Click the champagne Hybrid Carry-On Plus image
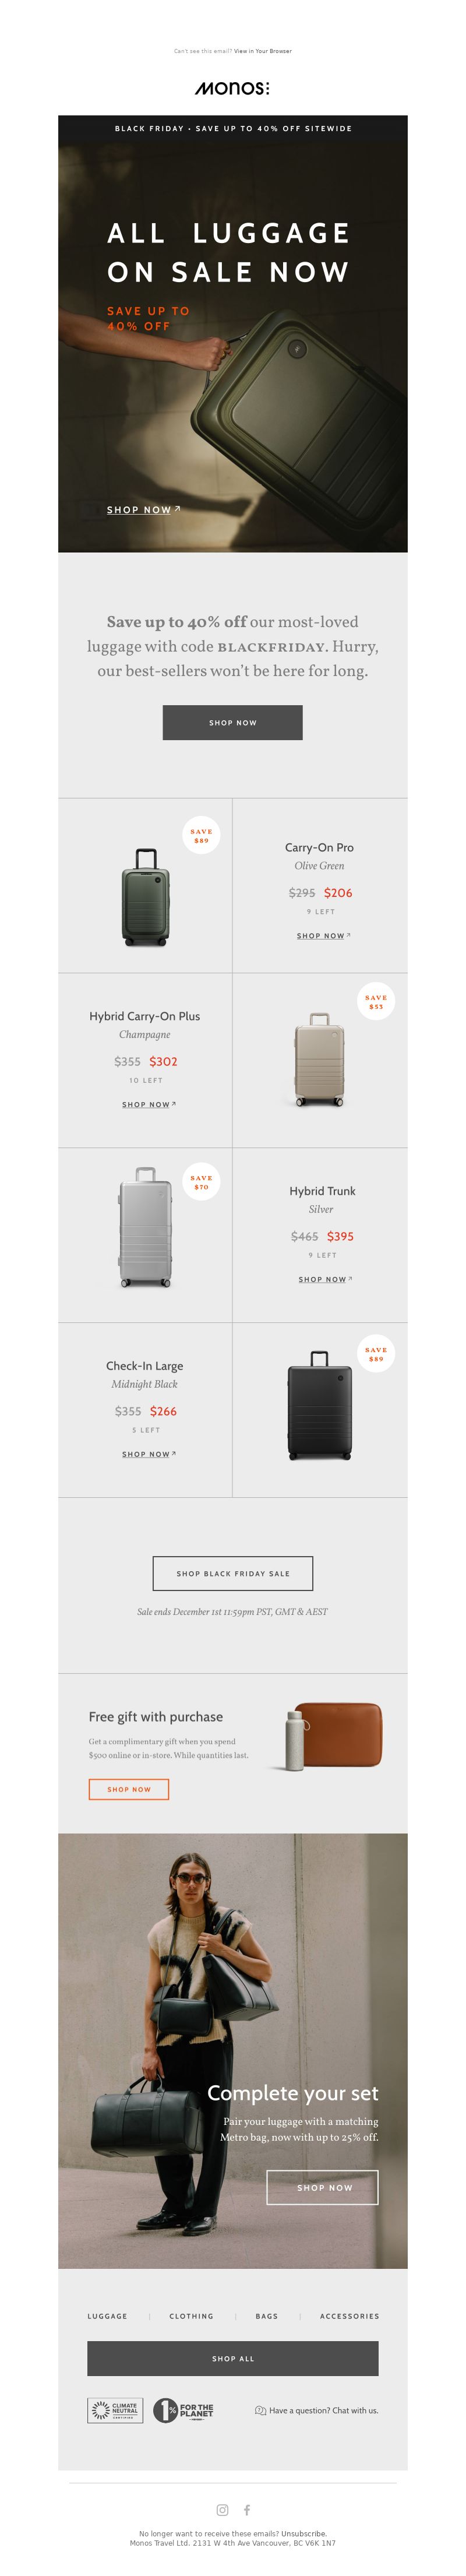 point(319,1059)
